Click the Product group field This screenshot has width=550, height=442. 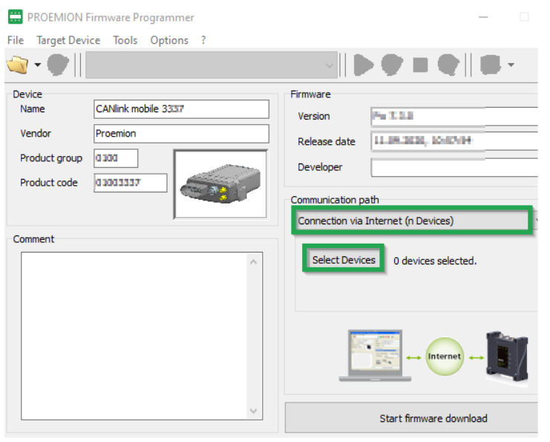(116, 158)
